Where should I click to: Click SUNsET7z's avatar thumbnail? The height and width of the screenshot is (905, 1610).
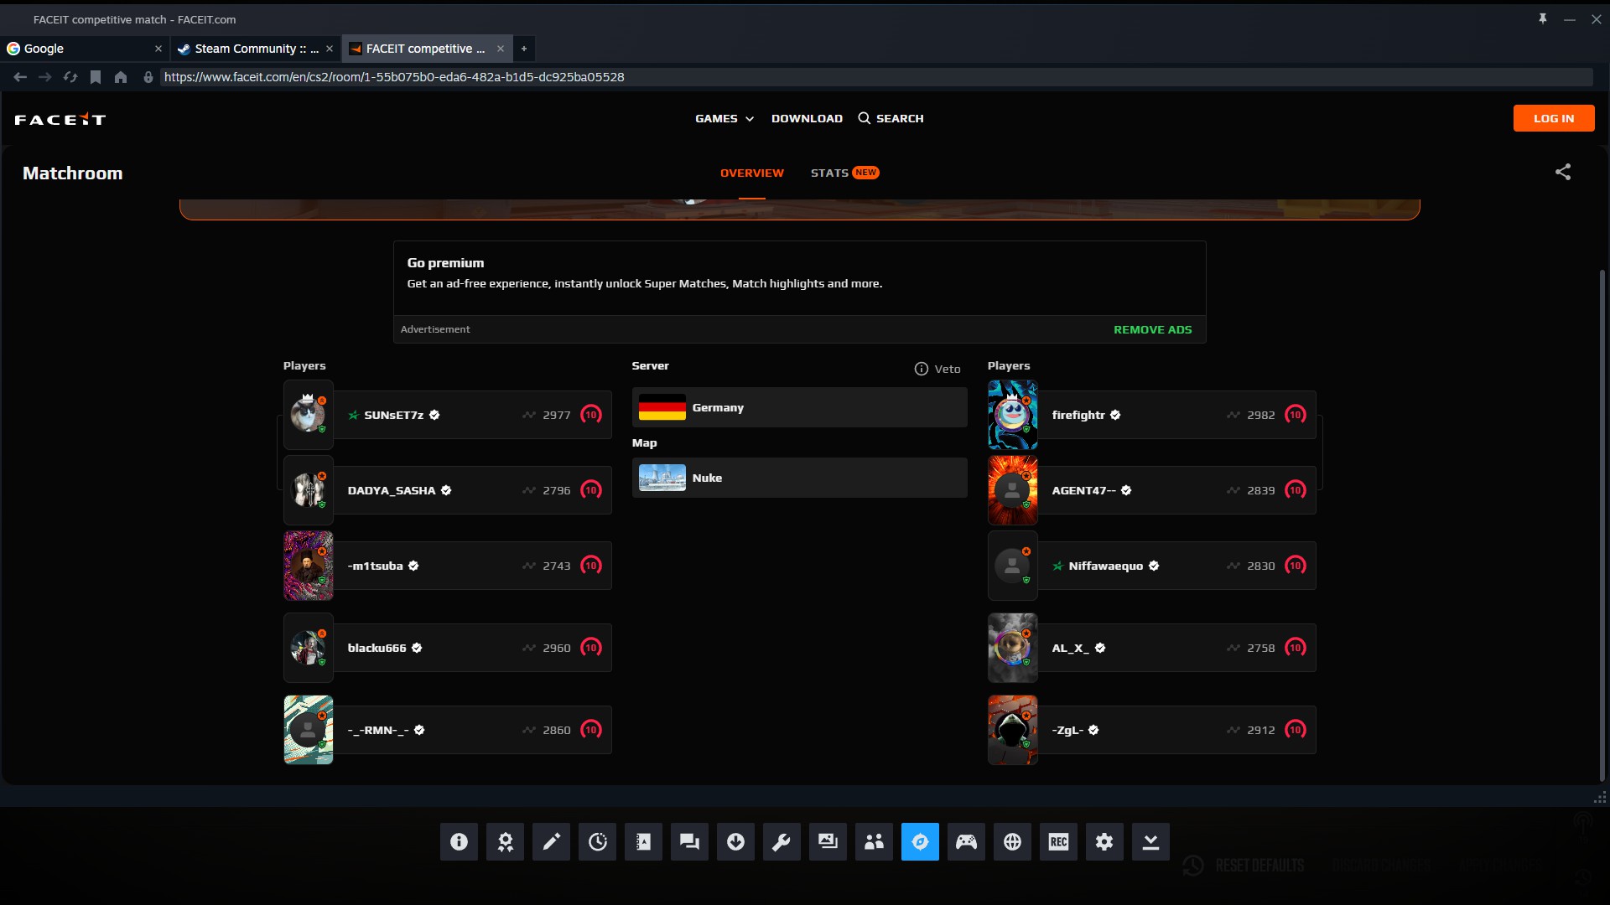(x=309, y=415)
